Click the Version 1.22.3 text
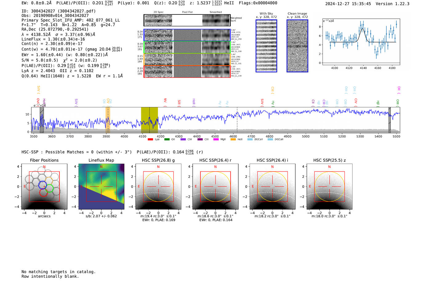The width and height of the screenshot is (431, 293). [393, 4]
